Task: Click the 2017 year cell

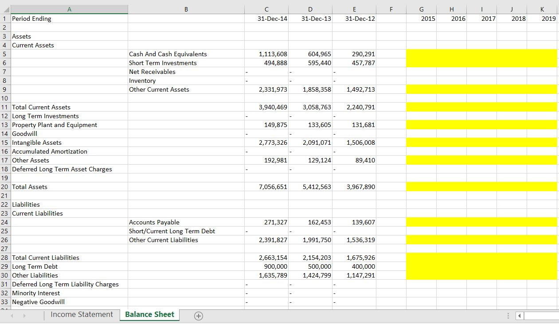Action: pos(481,19)
